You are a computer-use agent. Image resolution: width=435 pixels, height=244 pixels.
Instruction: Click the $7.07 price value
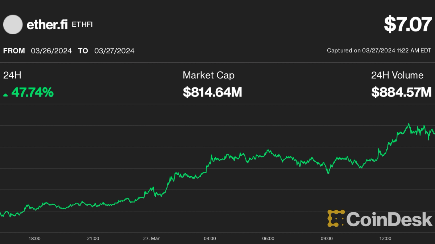[x=408, y=24]
